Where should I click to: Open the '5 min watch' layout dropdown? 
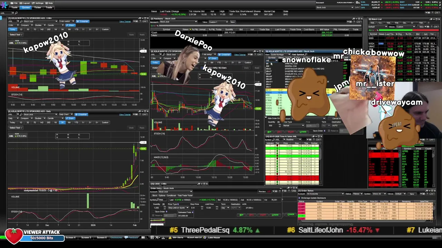click(66, 21)
